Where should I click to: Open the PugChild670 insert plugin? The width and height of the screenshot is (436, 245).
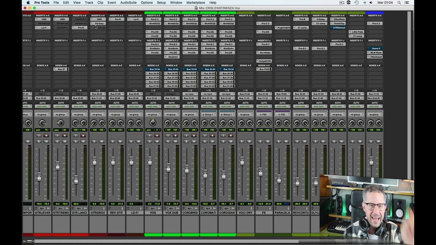tap(284, 28)
